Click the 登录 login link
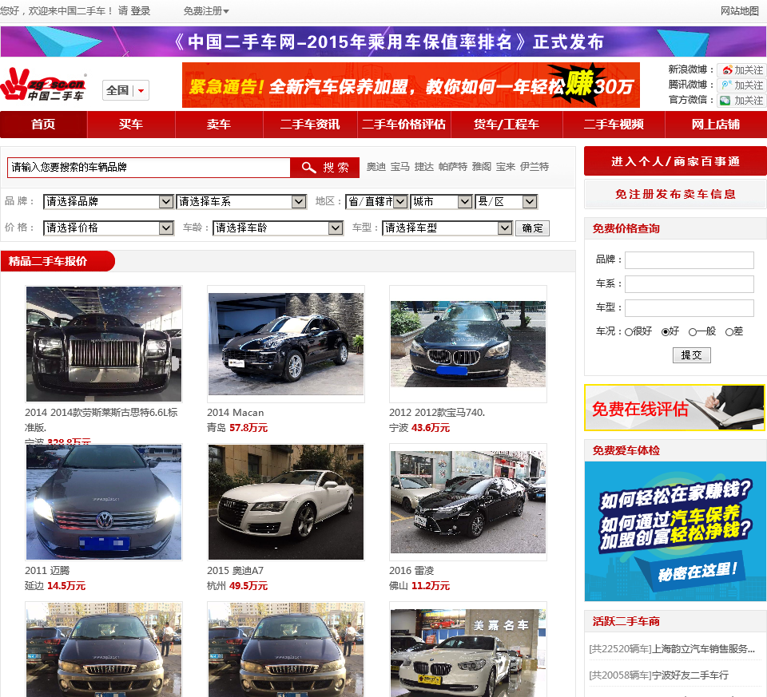 pos(141,10)
